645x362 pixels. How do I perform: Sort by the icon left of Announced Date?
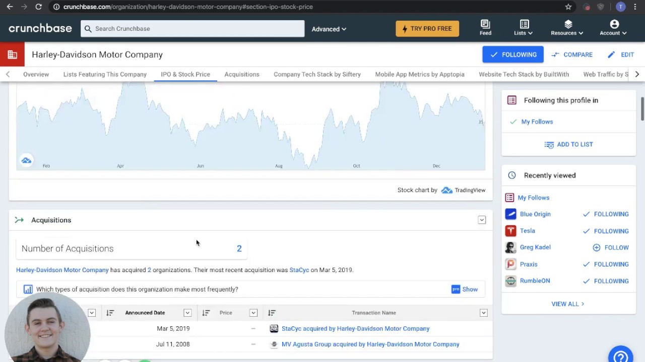pyautogui.click(x=110, y=313)
